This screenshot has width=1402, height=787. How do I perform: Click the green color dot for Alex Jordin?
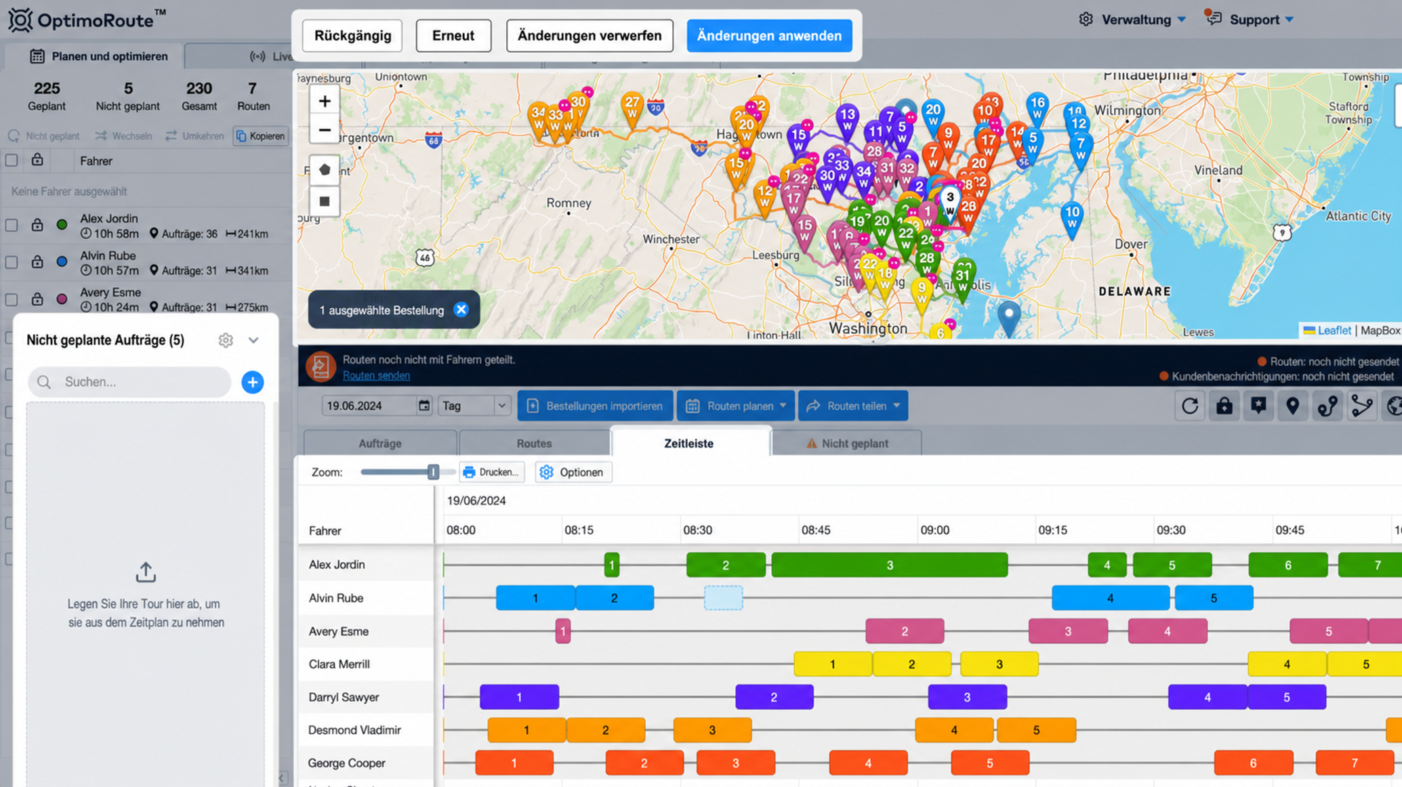point(62,225)
